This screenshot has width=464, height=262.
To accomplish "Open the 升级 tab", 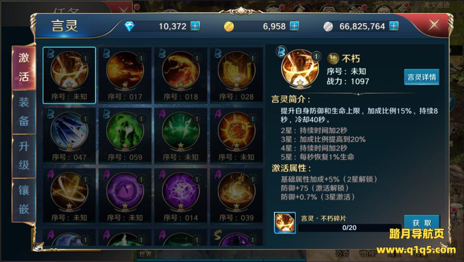I will pyautogui.click(x=24, y=156).
